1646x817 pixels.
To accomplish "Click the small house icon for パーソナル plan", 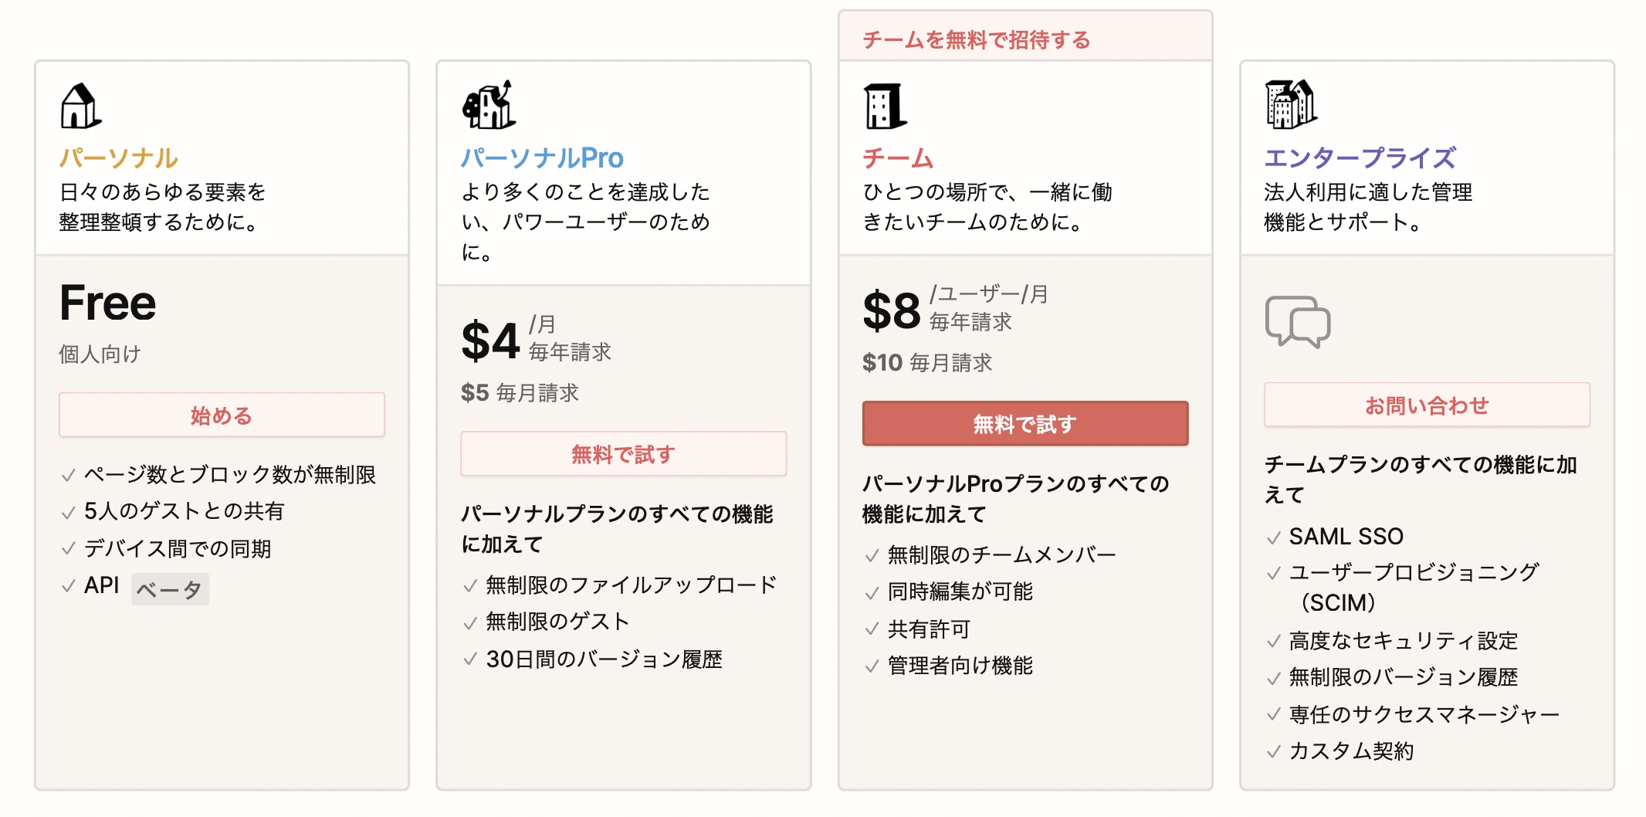I will click(x=81, y=106).
